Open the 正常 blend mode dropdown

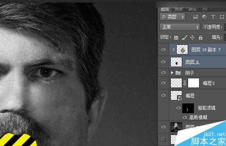(x=180, y=27)
